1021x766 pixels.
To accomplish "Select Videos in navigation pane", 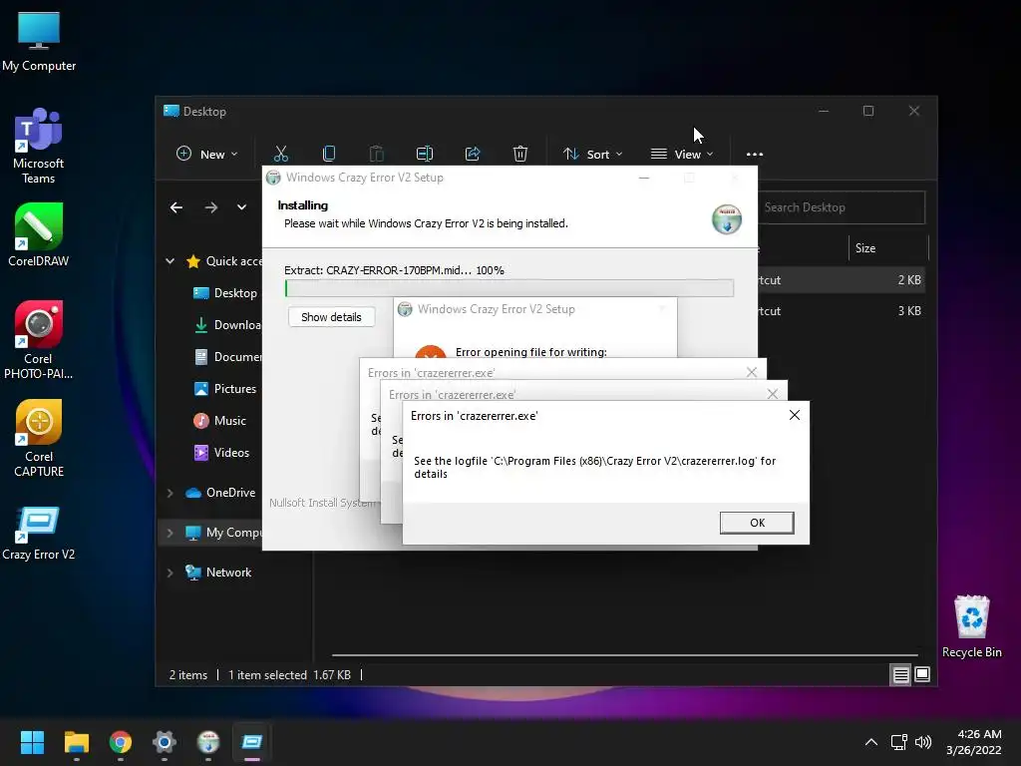I will point(221,453).
